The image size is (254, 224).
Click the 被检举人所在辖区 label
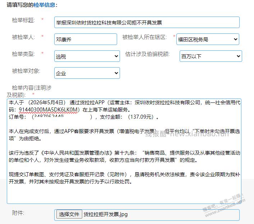[144, 37]
